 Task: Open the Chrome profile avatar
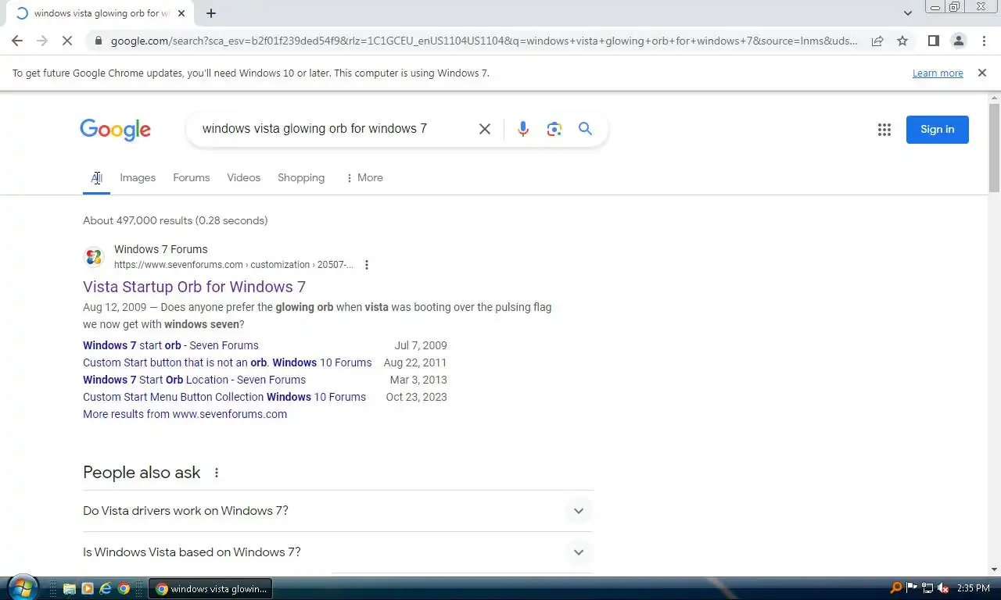coord(958,41)
